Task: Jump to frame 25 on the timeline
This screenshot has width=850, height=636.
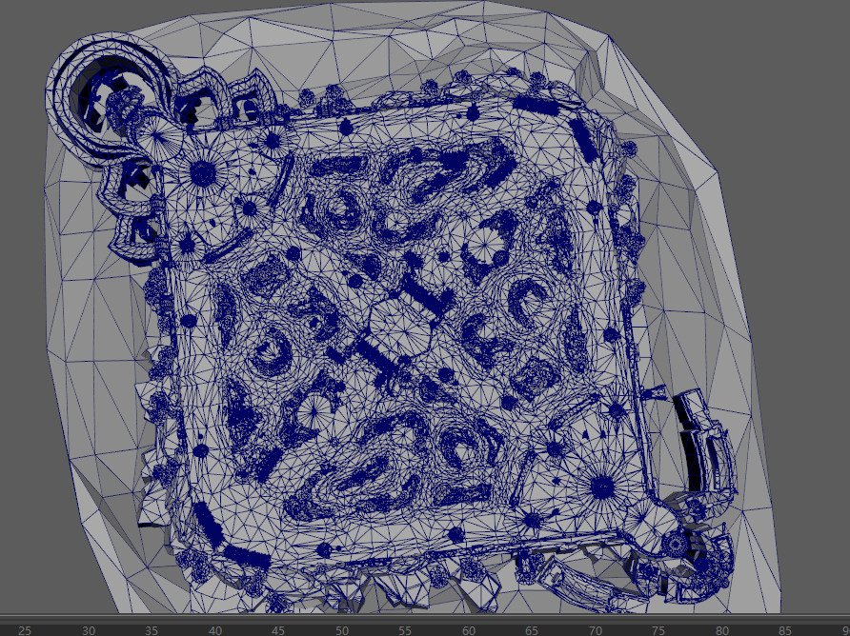Action: [25, 630]
